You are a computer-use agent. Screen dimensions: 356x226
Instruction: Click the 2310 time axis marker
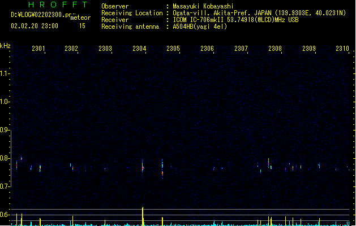[342, 49]
